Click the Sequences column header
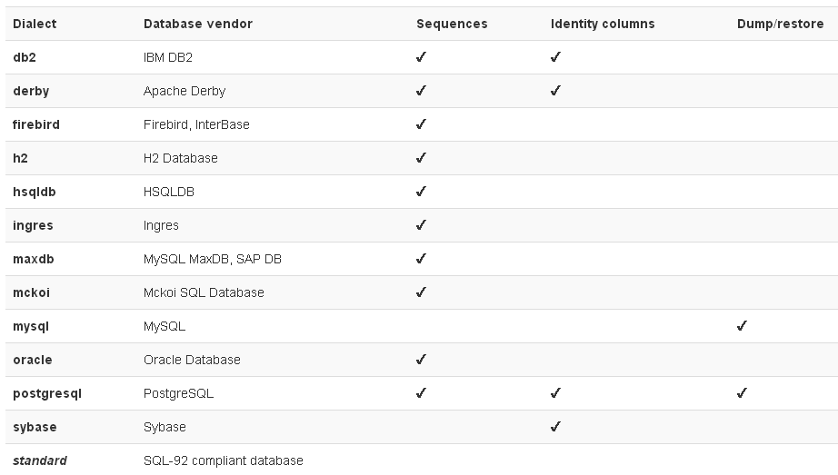Viewport: 838px width, 475px height. point(452,24)
